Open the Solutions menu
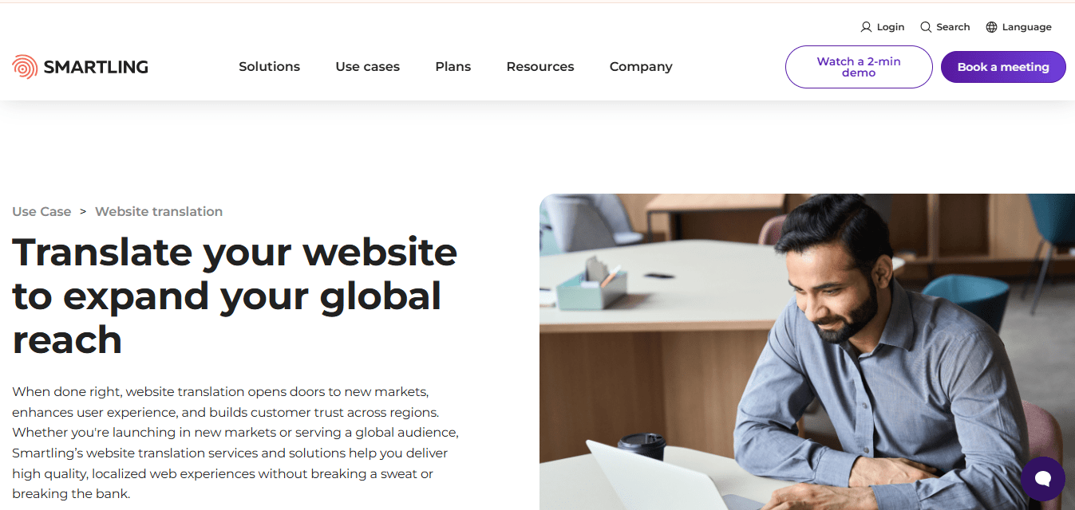 click(x=270, y=67)
